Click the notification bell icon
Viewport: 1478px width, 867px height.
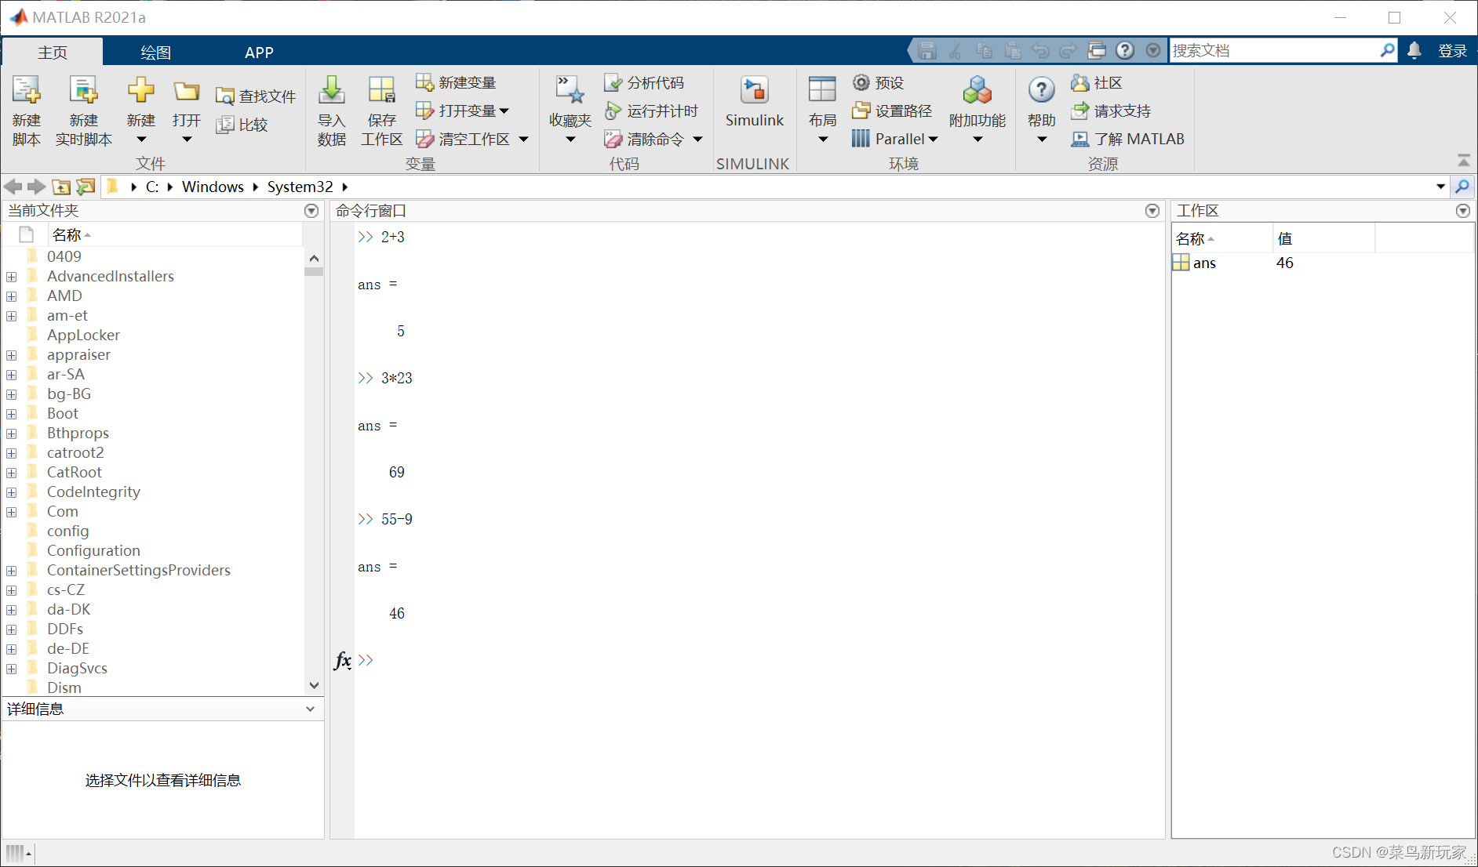click(x=1414, y=51)
